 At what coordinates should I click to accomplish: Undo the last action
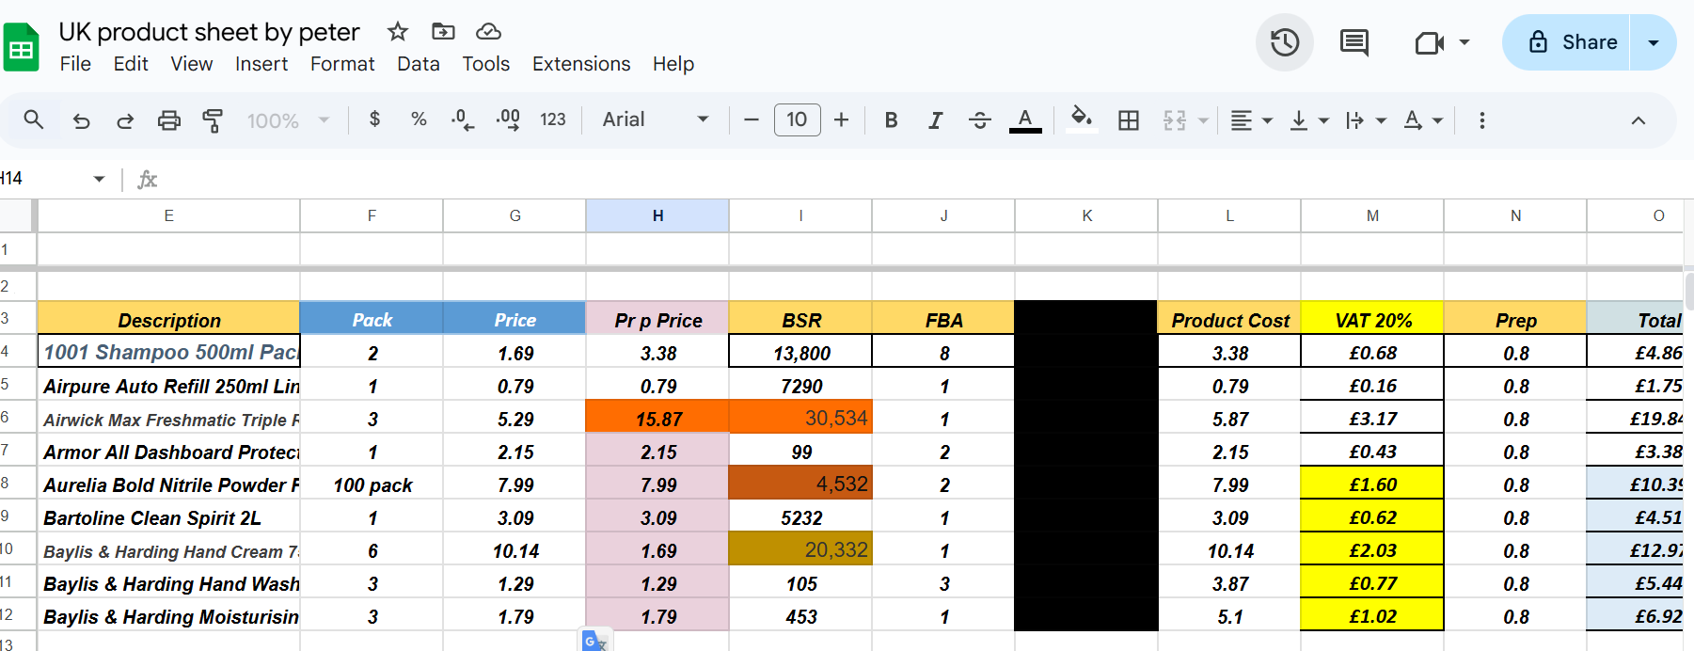[82, 120]
